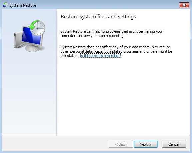Click the paragraph about fixing computer problems
Screen dimensions: 192x153
(112, 34)
